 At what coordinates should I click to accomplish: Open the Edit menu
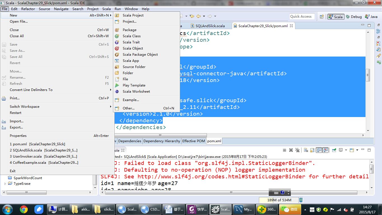pos(14,9)
